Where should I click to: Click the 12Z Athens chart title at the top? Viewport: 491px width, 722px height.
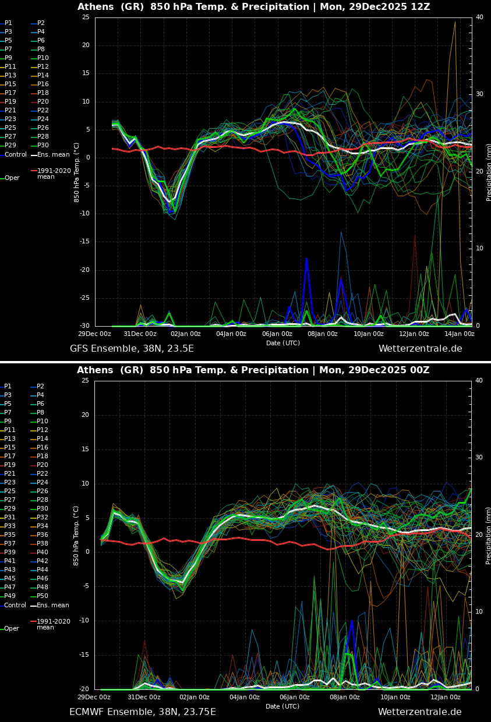coord(253,7)
